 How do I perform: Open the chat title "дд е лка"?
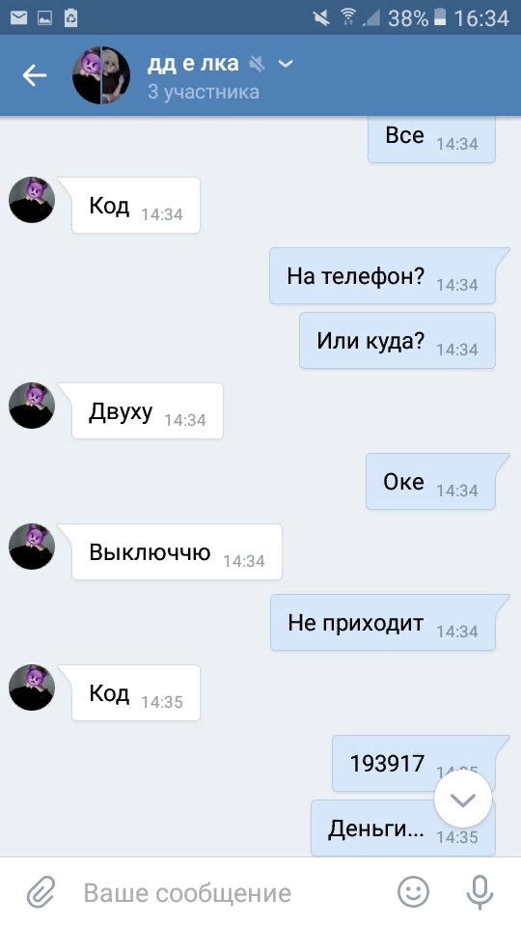tap(193, 63)
